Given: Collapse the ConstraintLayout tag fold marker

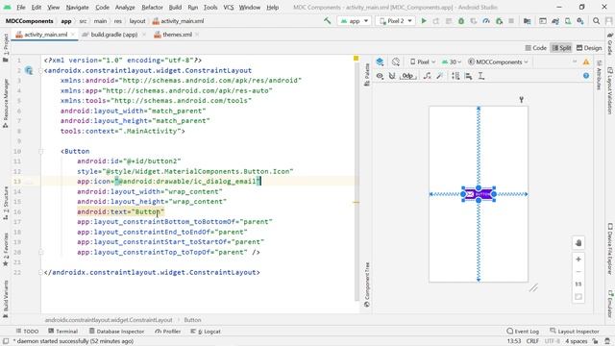Looking at the screenshot, I should pos(41,71).
